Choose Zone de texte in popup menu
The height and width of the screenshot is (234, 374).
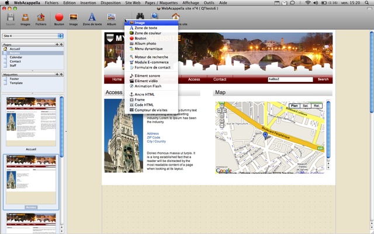coord(151,28)
